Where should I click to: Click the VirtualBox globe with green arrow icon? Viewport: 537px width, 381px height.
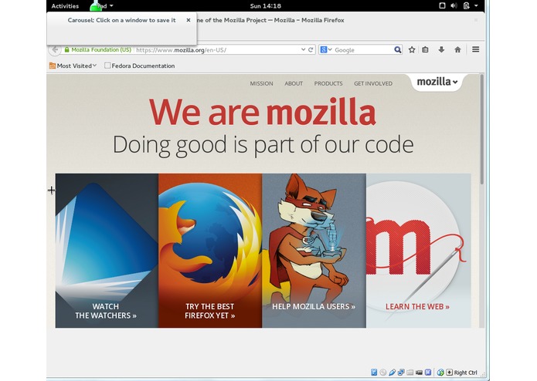(x=440, y=373)
